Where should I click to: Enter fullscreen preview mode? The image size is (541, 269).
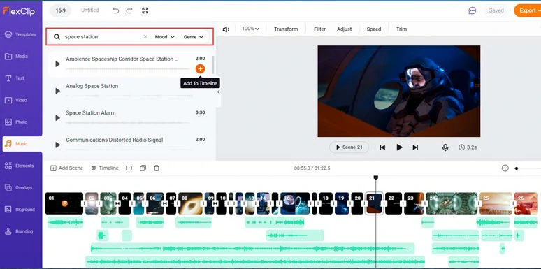145,10
